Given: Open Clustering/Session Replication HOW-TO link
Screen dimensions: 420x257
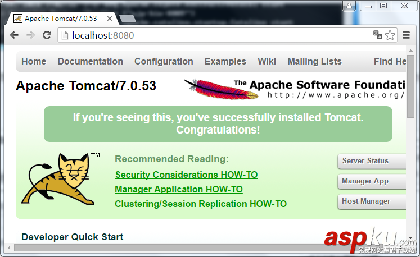Looking at the screenshot, I should coord(201,204).
